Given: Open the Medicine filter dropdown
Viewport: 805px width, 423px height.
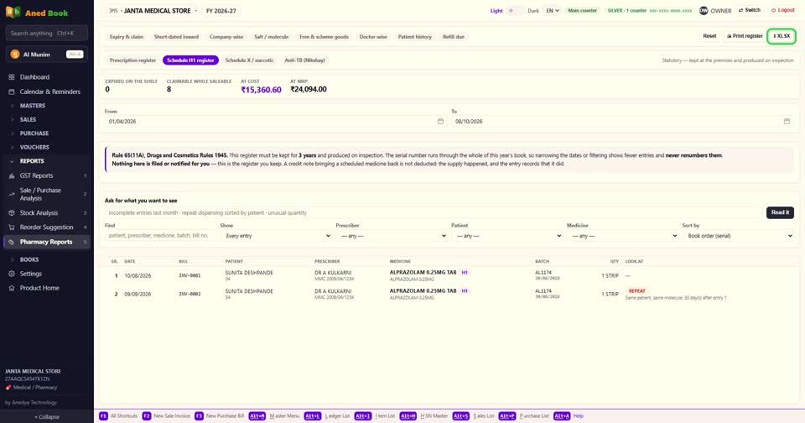Looking at the screenshot, I should click(x=623, y=236).
